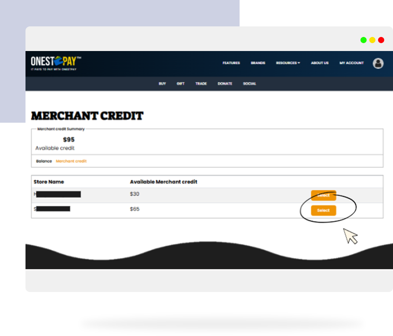This screenshot has height=336, width=393.
Task: Click the yellow window control dot
Action: tap(372, 40)
